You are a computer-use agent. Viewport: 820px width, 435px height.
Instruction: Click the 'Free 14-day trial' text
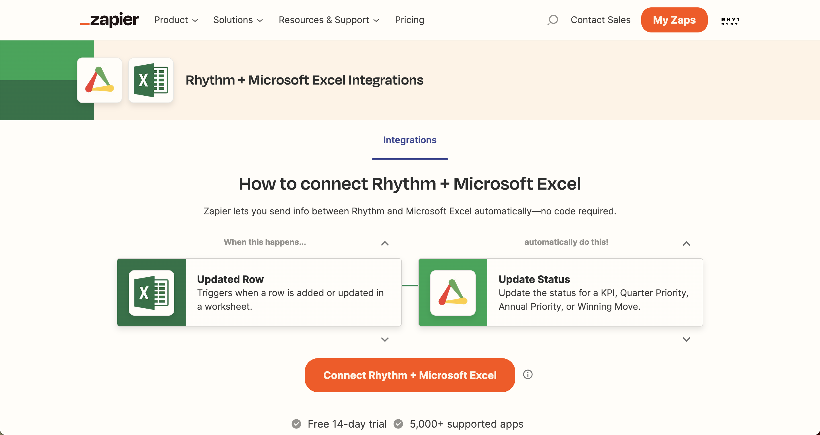click(347, 424)
